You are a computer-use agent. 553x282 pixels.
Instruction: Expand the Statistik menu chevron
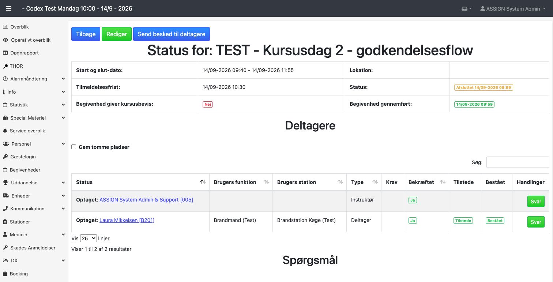pyautogui.click(x=63, y=105)
